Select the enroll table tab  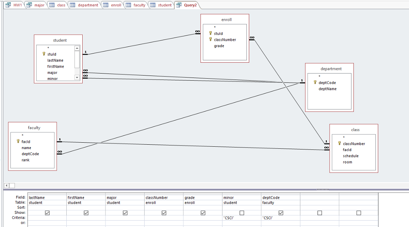113,5
